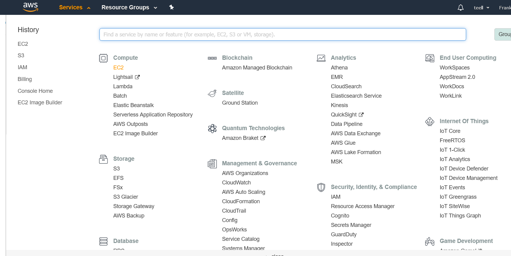The height and width of the screenshot is (256, 511).
Task: Click the service search field
Action: [283, 35]
